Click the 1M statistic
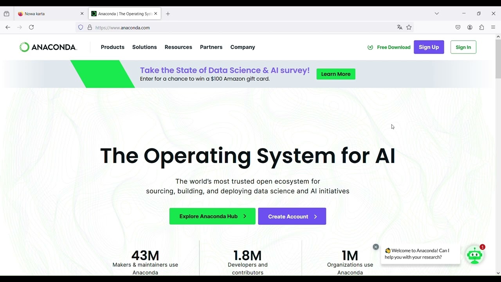 350,255
